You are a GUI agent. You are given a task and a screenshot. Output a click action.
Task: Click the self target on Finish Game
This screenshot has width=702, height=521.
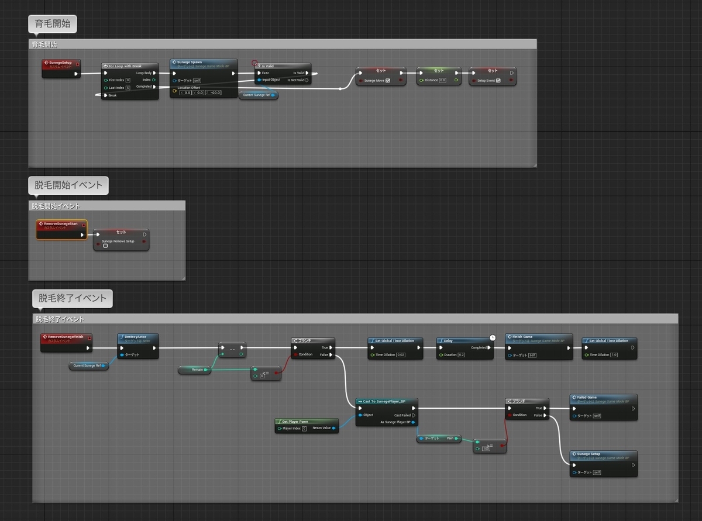coord(532,354)
